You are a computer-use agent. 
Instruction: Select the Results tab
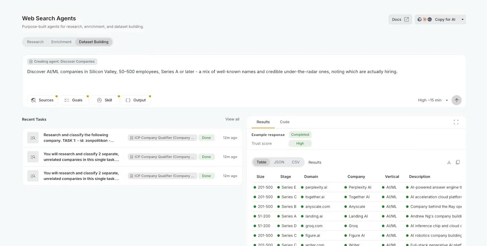click(263, 122)
